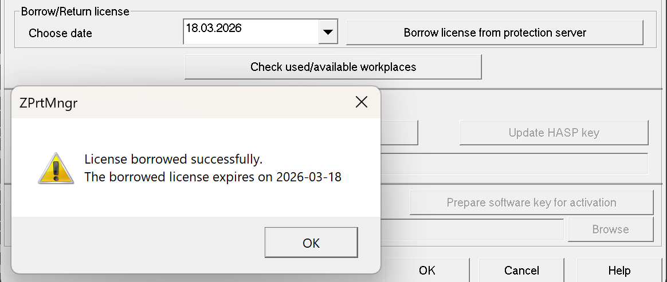The image size is (667, 282).
Task: Confirm the license borrowed message with OK
Action: coord(311,243)
